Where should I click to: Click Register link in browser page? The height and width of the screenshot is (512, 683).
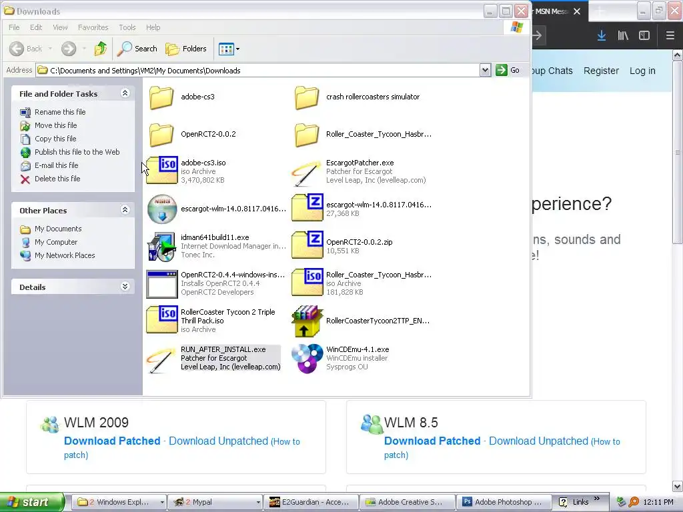click(x=601, y=71)
